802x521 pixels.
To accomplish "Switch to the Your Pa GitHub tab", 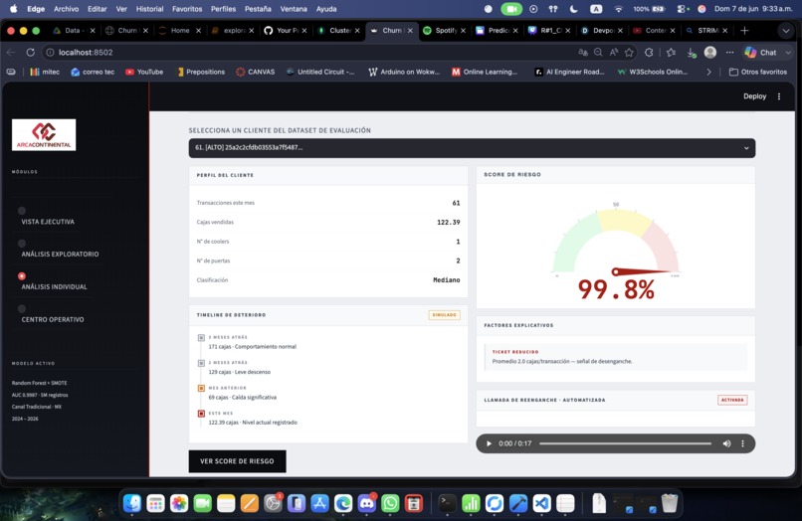I will pos(285,31).
